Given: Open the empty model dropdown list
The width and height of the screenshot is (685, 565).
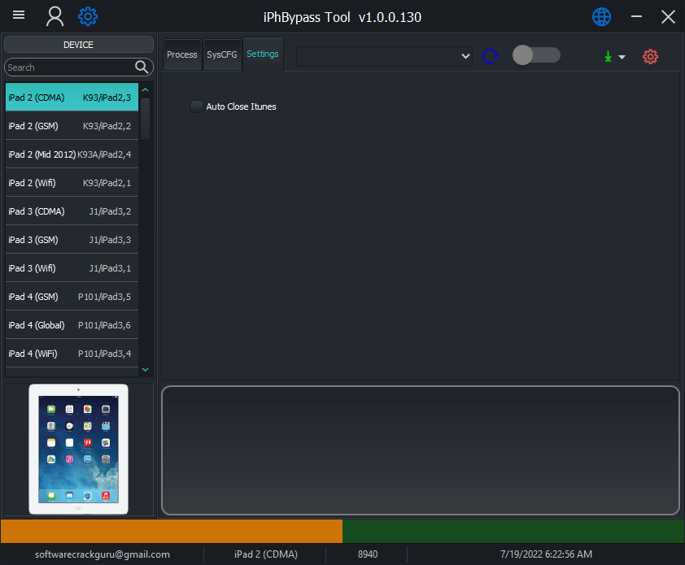Looking at the screenshot, I should click(384, 56).
